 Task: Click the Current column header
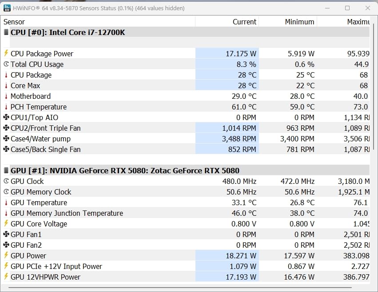pyautogui.click(x=227, y=22)
